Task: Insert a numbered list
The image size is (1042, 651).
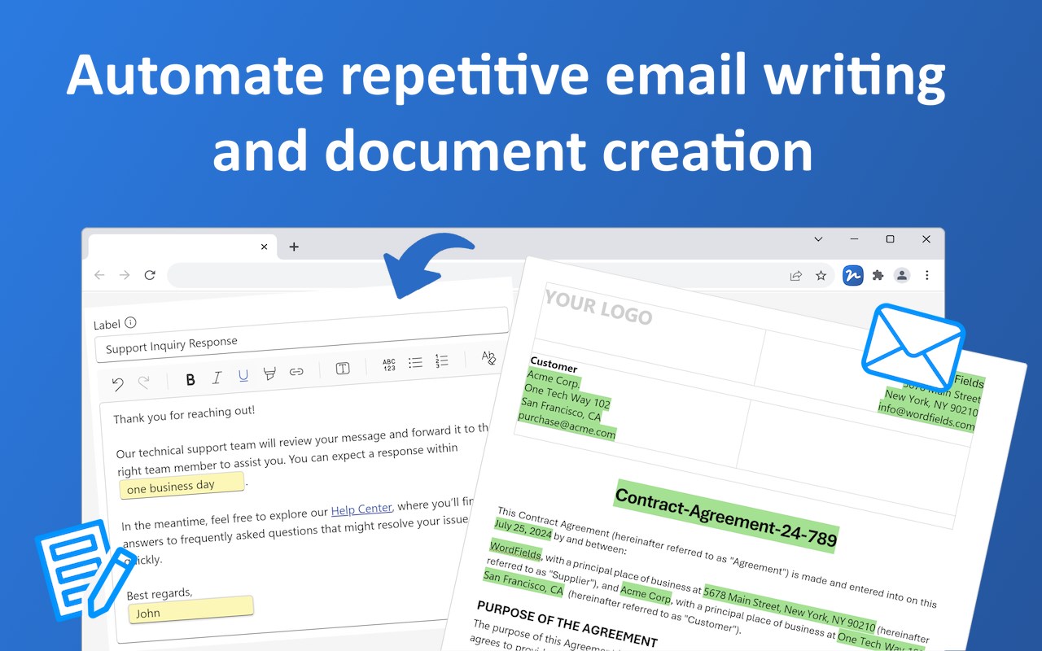Action: coord(442,360)
